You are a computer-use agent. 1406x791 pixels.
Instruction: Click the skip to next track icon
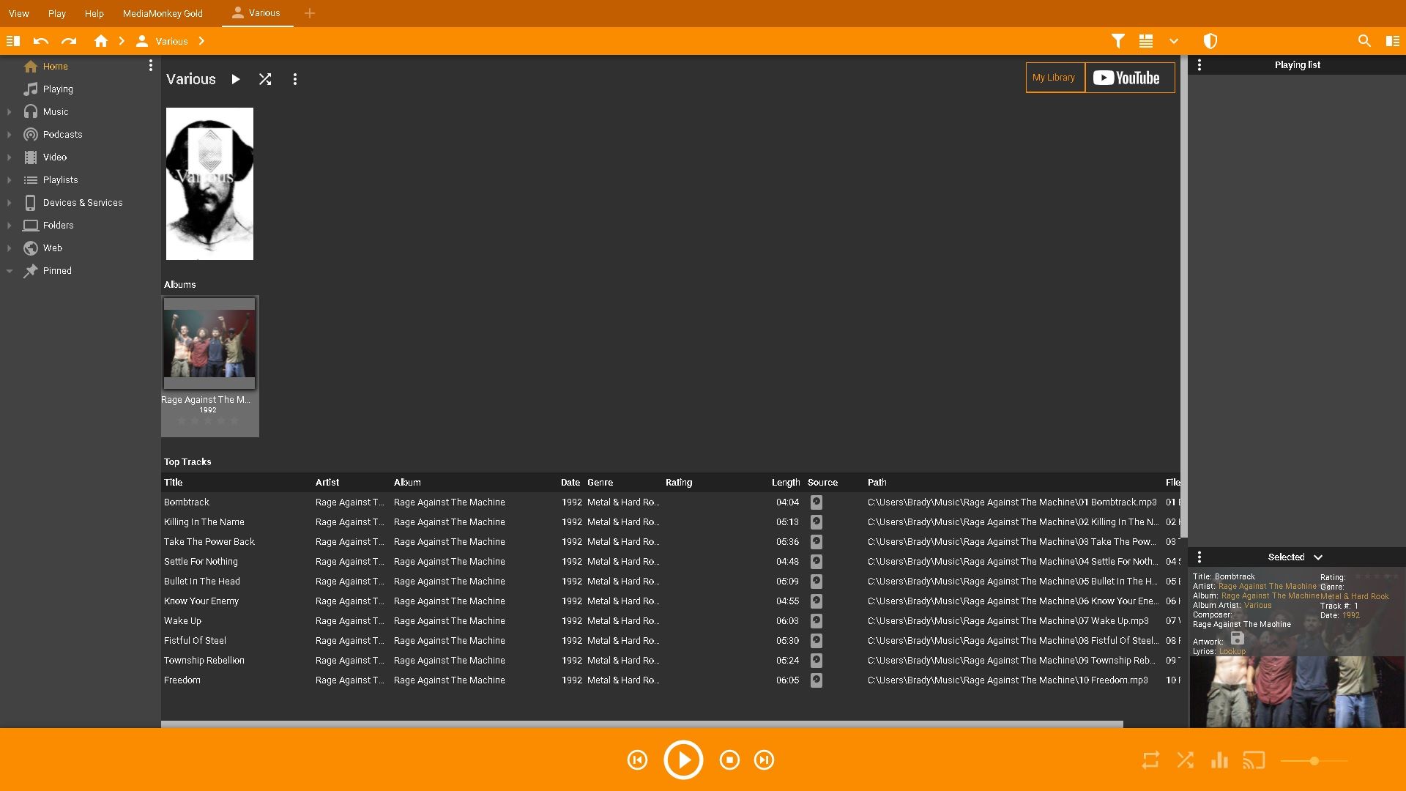765,760
